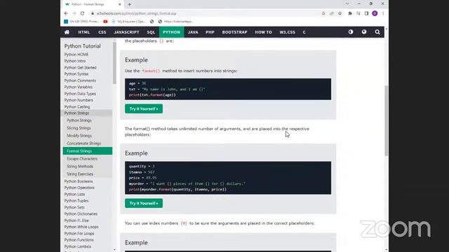Click first Try it Yourself button
This screenshot has height=252, width=449.
[x=144, y=109]
